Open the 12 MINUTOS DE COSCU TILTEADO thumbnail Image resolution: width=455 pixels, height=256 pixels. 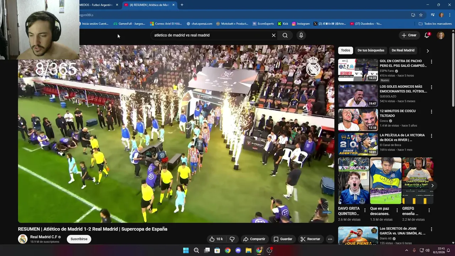[358, 120]
